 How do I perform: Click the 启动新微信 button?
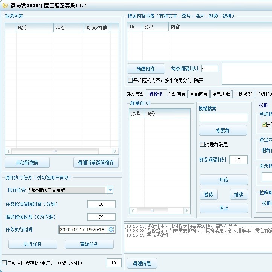(x=27, y=162)
